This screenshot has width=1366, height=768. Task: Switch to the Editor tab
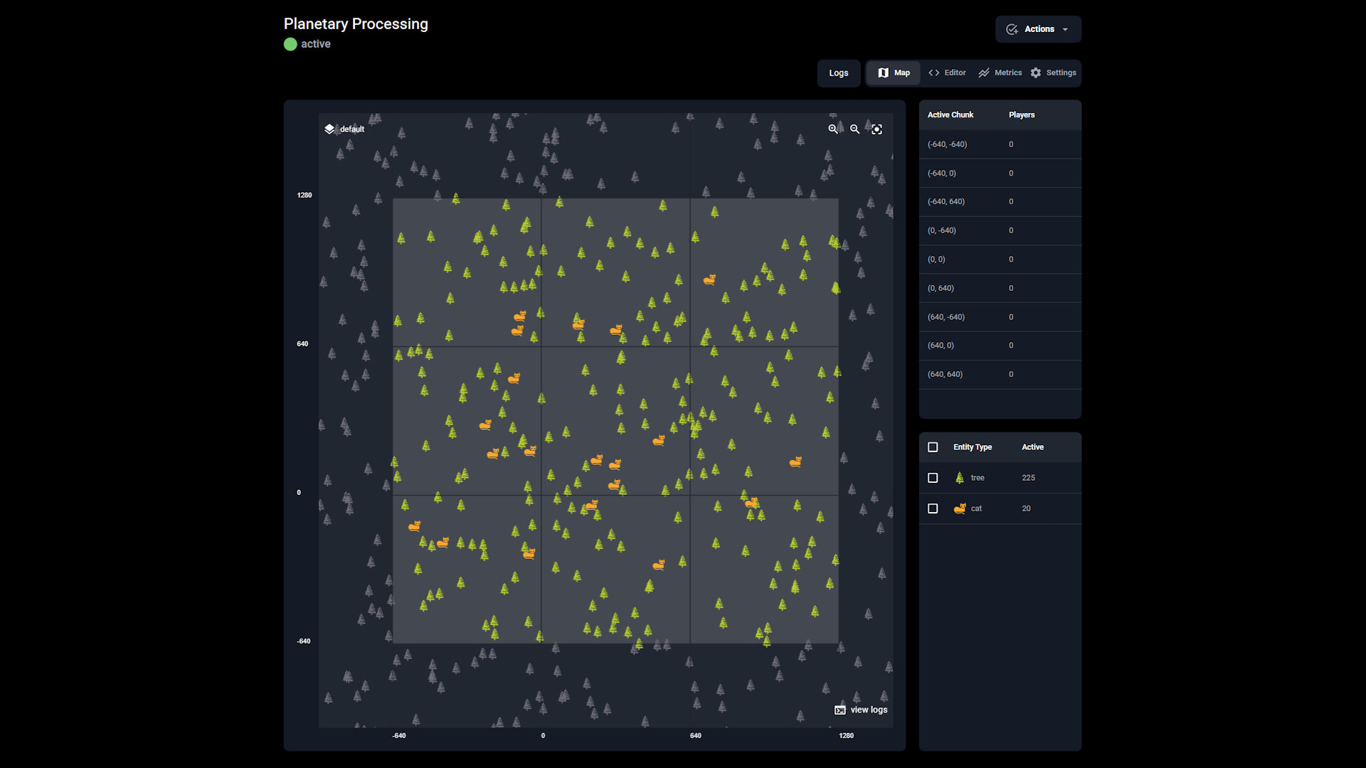(x=947, y=73)
